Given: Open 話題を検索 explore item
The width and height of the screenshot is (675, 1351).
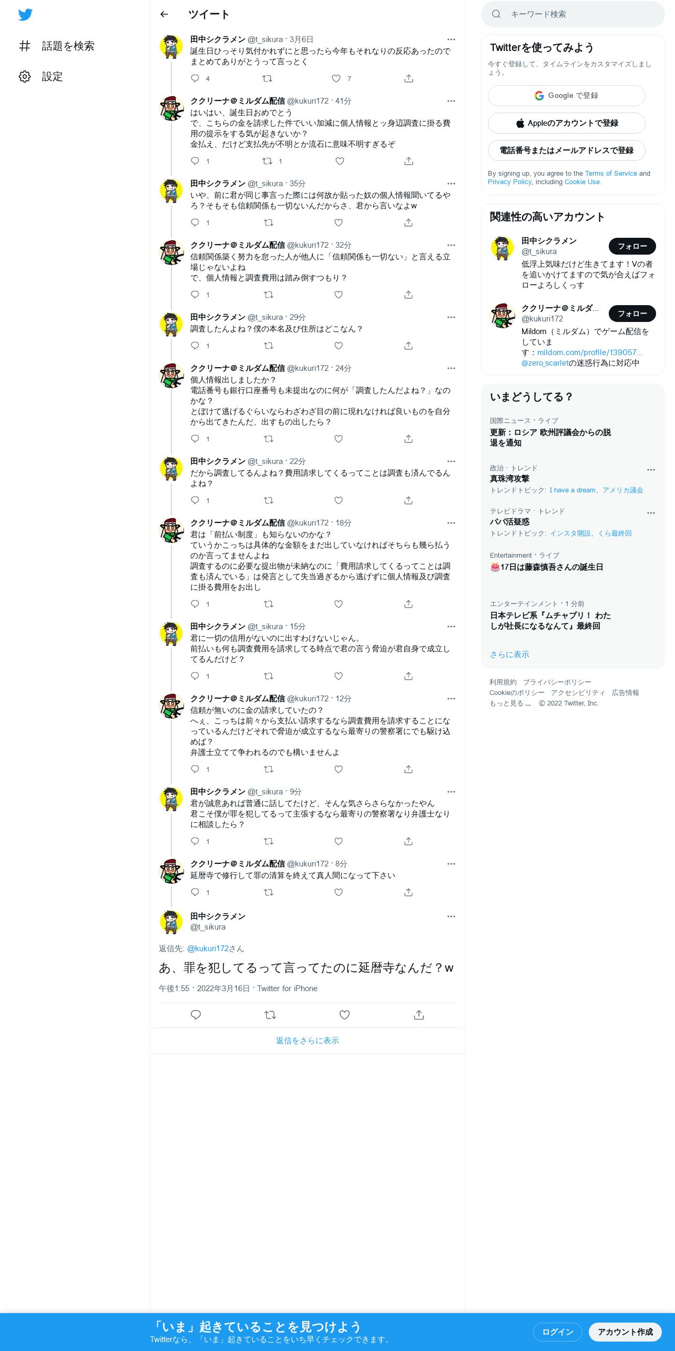Looking at the screenshot, I should (x=57, y=46).
